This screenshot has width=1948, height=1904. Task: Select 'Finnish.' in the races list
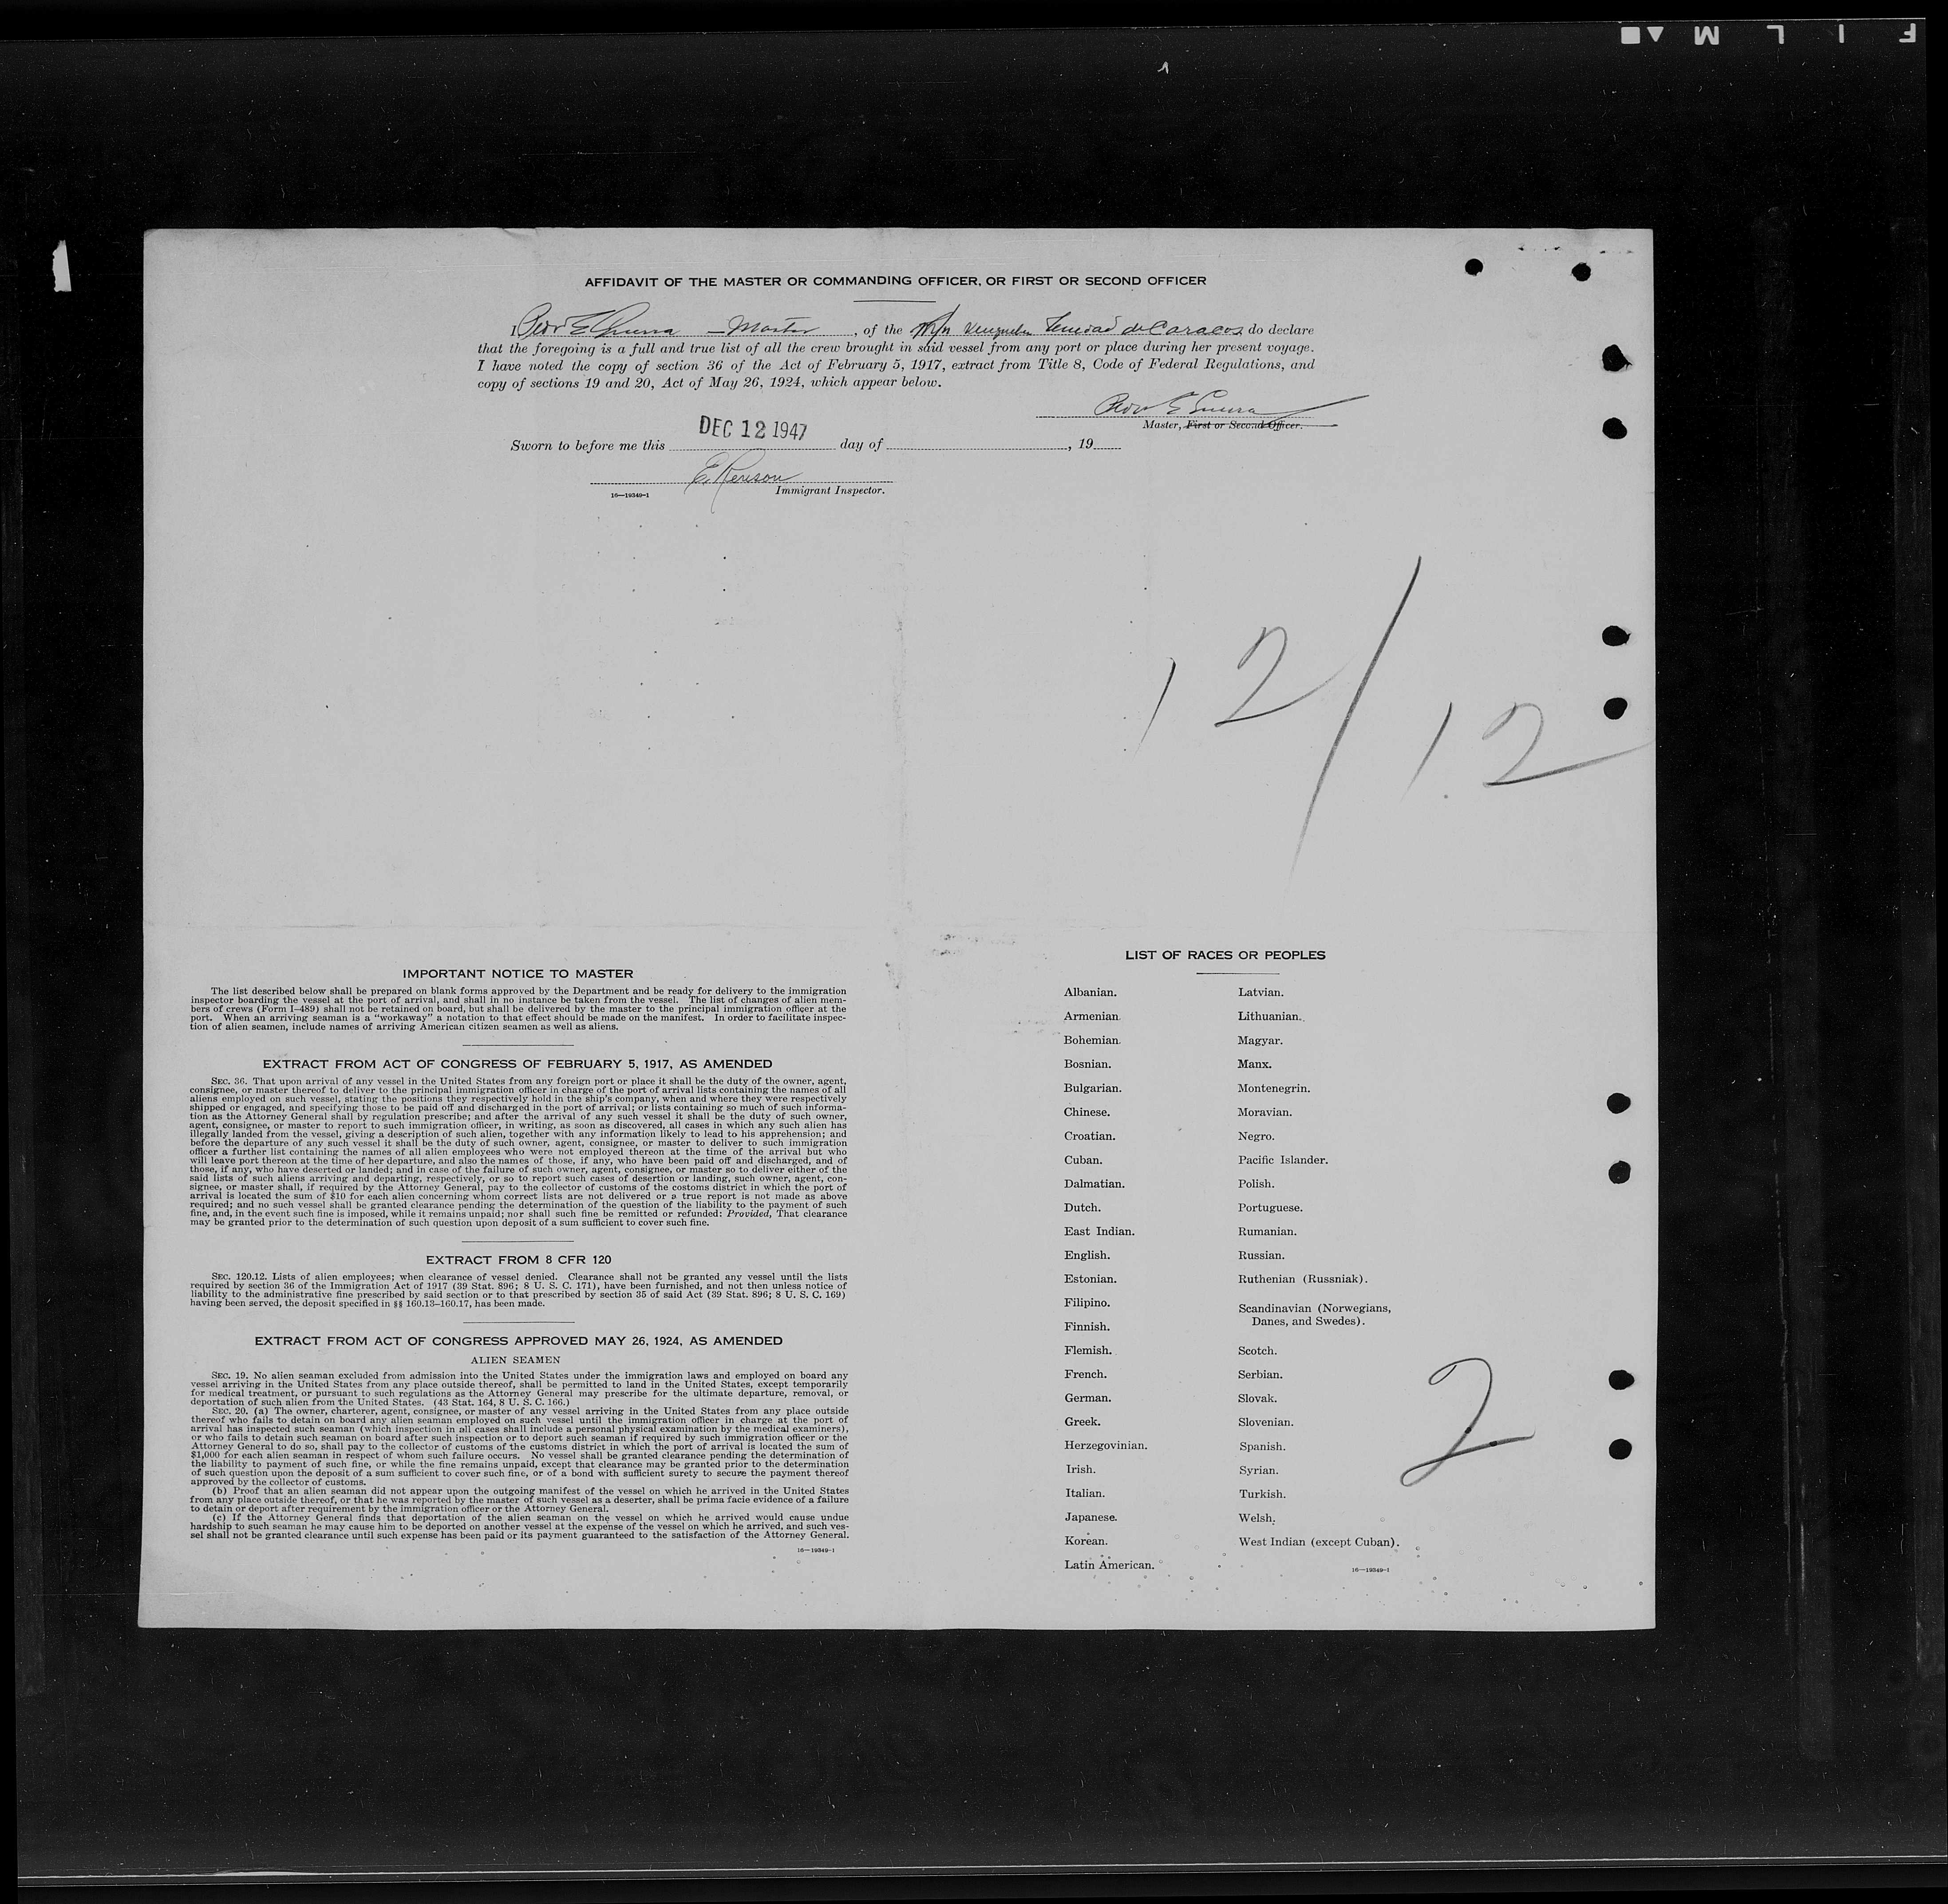click(x=1087, y=1327)
